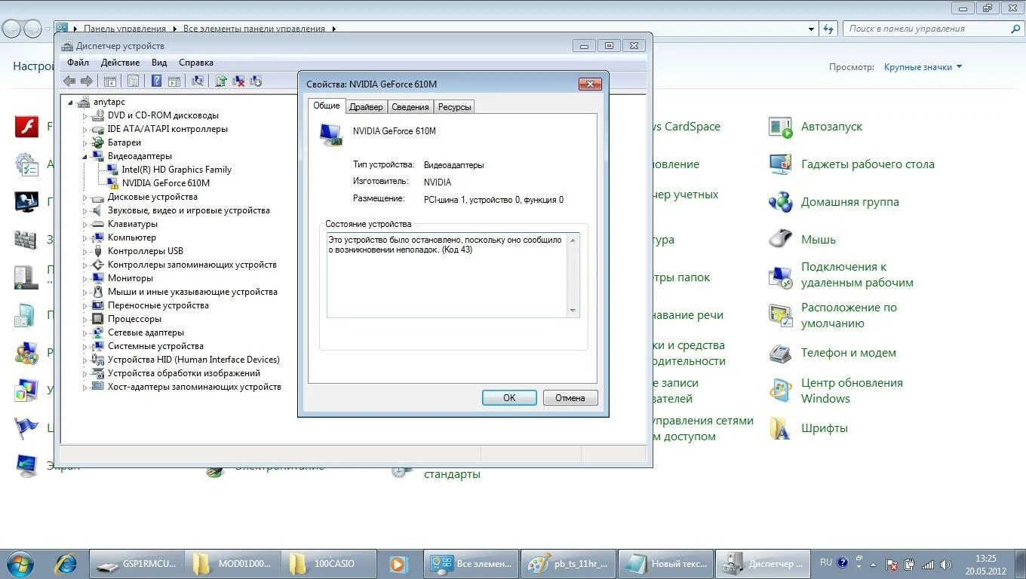Click the Update driver software toolbar icon
This screenshot has height=579, width=1026.
[221, 81]
